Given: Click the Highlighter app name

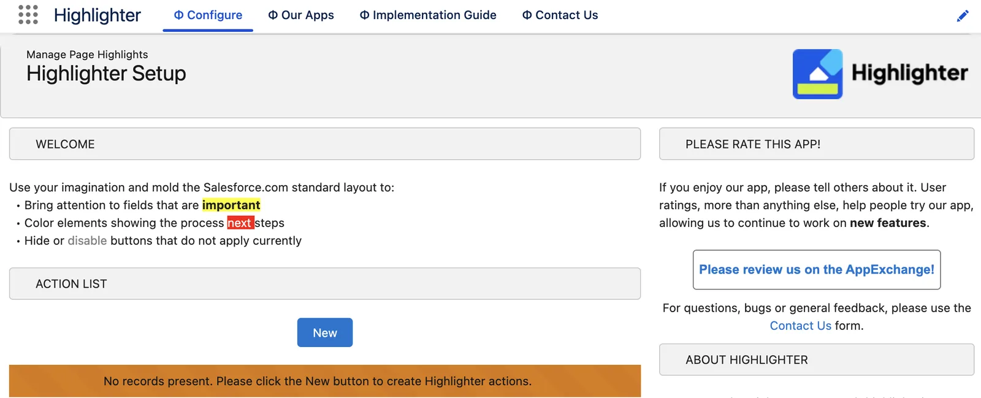Looking at the screenshot, I should pyautogui.click(x=97, y=15).
